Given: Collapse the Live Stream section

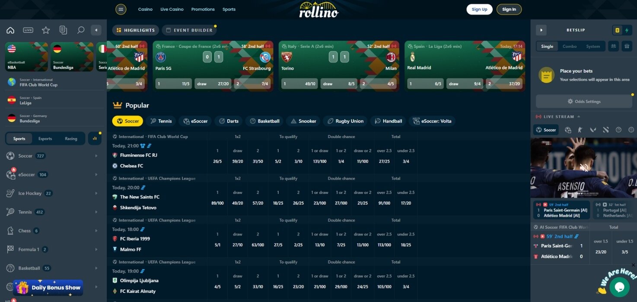Looking at the screenshot, I should 579,116.
